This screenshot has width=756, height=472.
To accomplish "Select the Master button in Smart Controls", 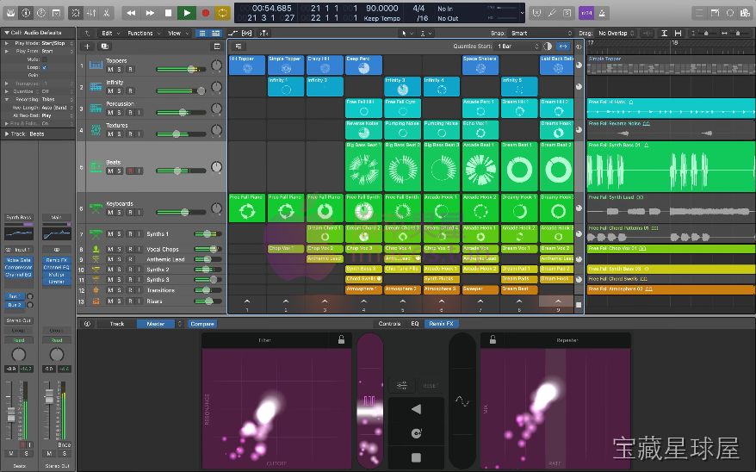I will 155,324.
